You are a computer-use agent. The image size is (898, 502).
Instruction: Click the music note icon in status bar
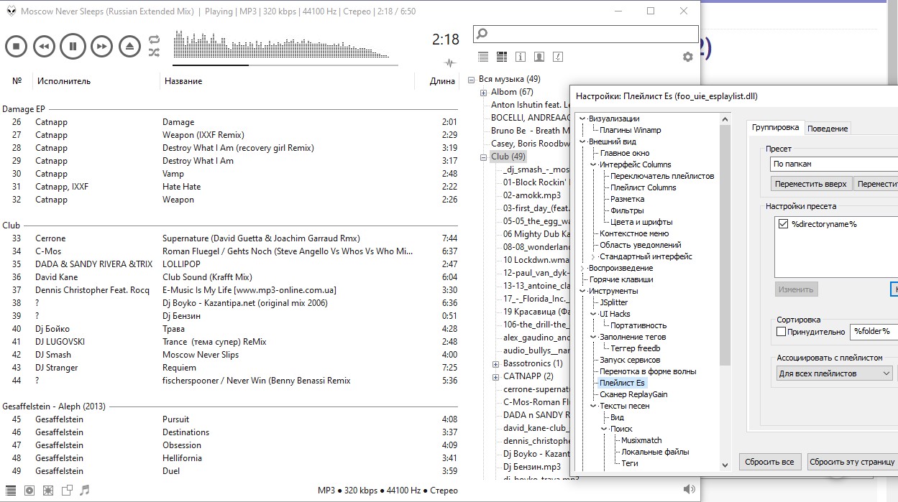pyautogui.click(x=85, y=491)
